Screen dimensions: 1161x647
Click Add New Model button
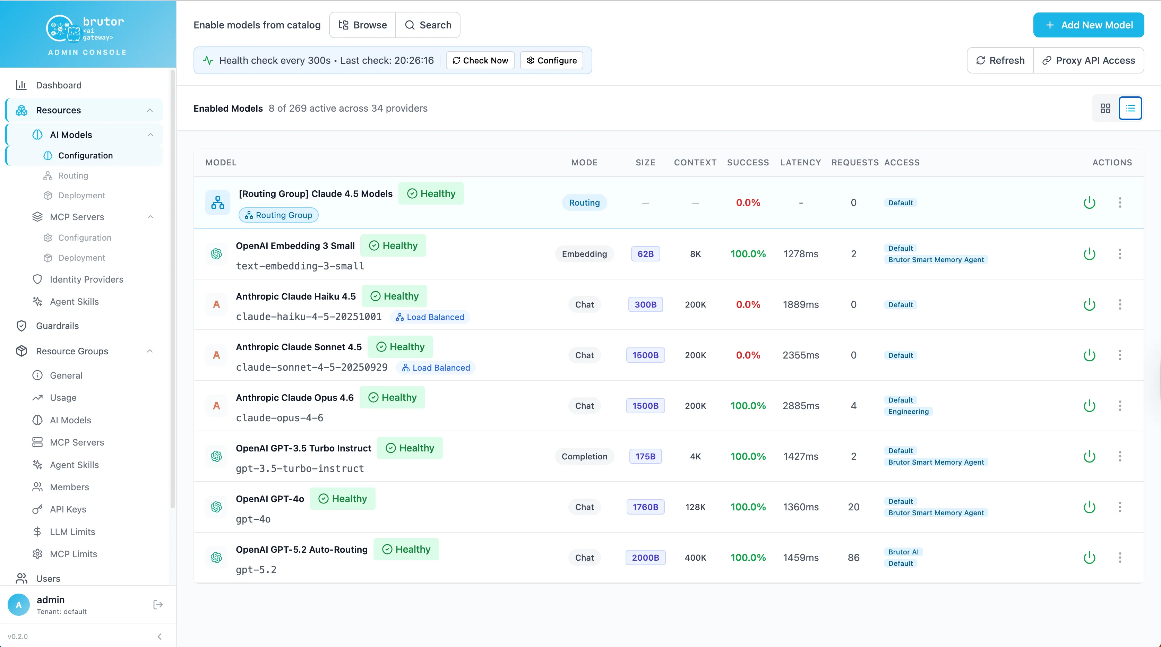click(x=1089, y=25)
